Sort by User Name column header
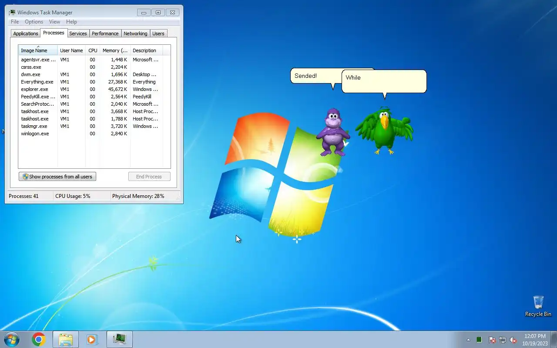Image resolution: width=557 pixels, height=348 pixels. 71,50
